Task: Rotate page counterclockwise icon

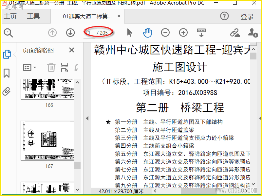Action: 76,68
